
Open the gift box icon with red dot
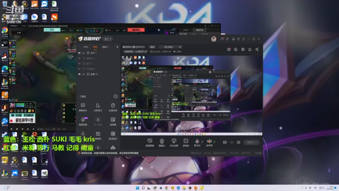pyautogui.click(x=229, y=49)
